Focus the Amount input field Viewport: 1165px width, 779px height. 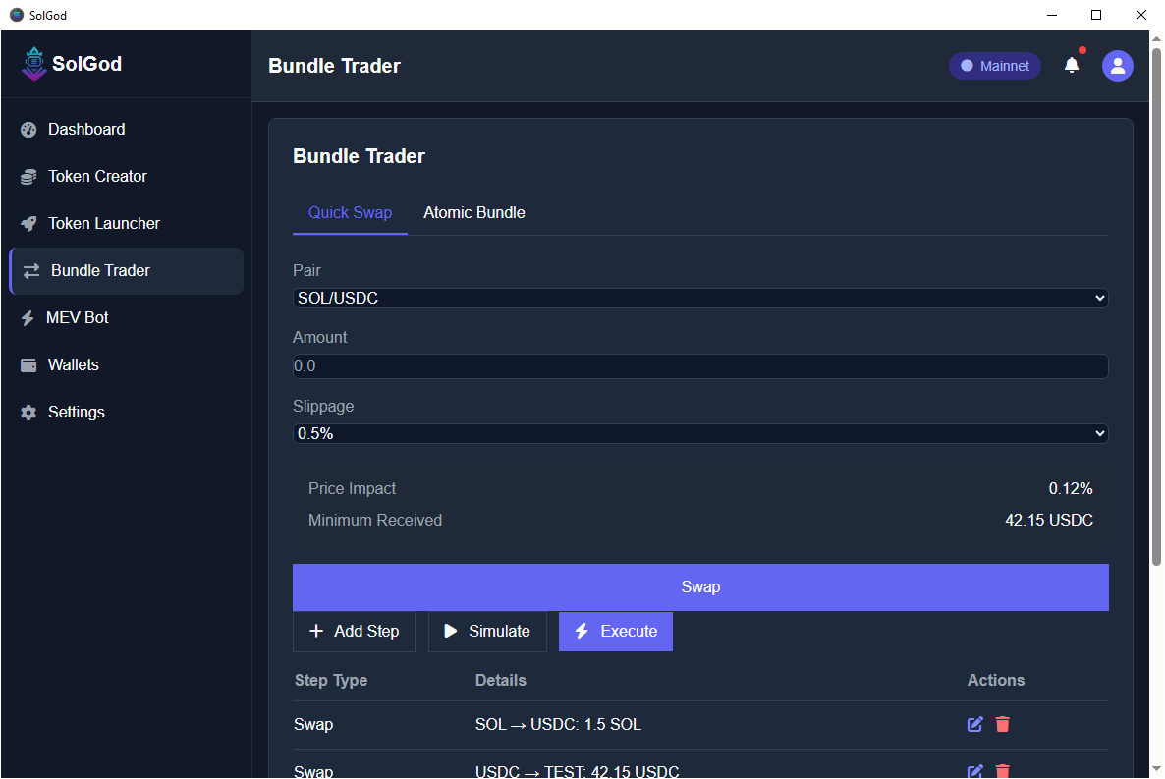point(700,365)
